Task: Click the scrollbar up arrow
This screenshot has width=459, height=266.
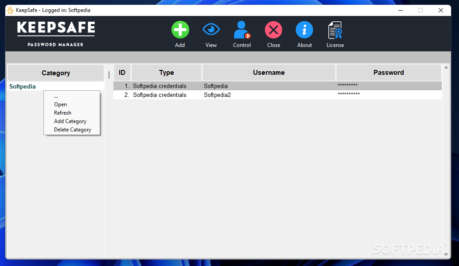Action: coord(446,68)
